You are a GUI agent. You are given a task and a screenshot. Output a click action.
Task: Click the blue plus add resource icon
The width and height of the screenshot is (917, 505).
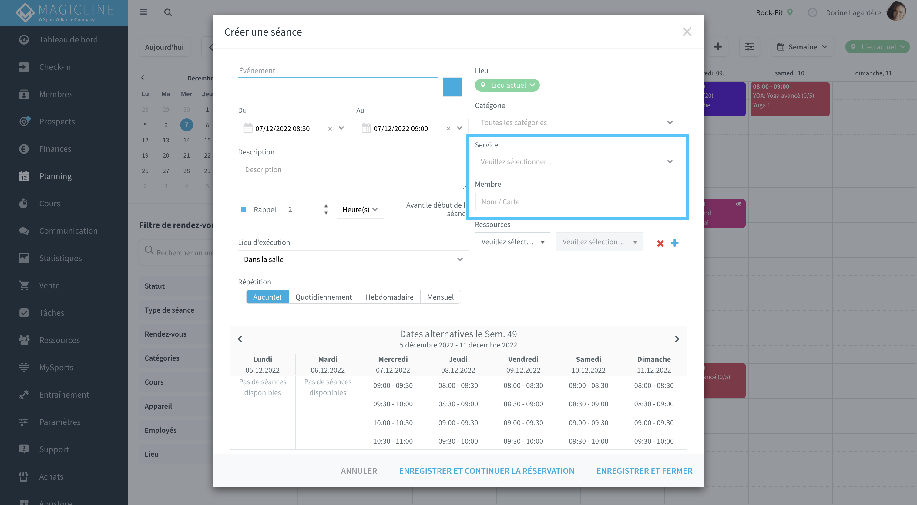(x=674, y=243)
